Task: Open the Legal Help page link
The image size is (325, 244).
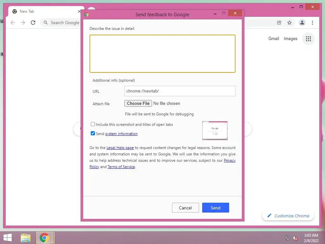Action: [120, 148]
